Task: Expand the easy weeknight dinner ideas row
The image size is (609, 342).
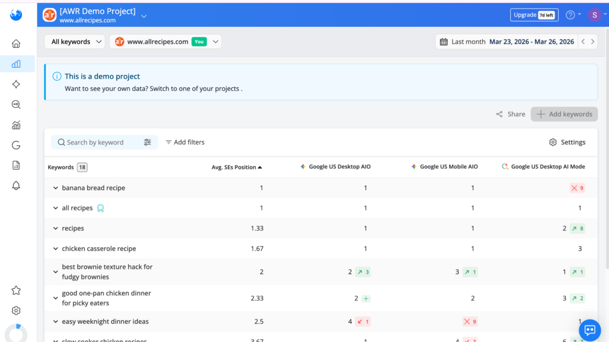Action: click(55, 322)
